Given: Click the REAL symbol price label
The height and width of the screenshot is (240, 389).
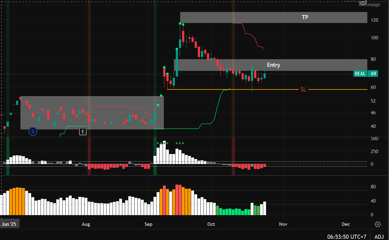Looking at the screenshot, I should coord(360,74).
